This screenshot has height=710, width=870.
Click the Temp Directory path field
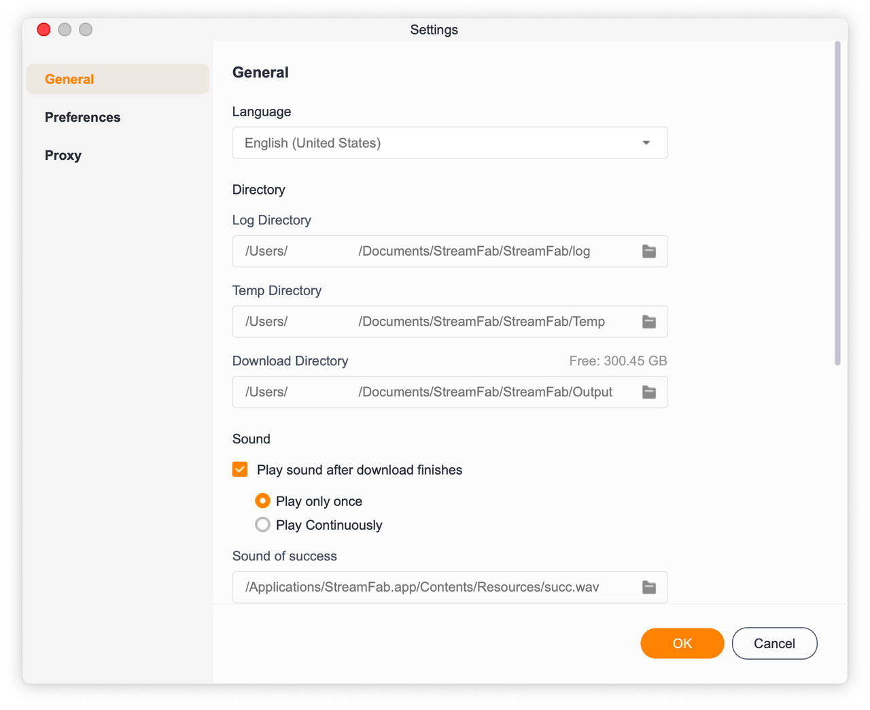point(435,322)
